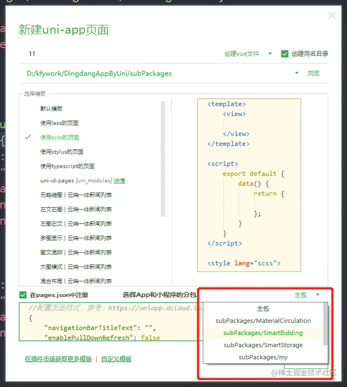The image size is (347, 387).
Task: Choose subPackages/SmartStorage in the dropdown list
Action: coord(263,345)
